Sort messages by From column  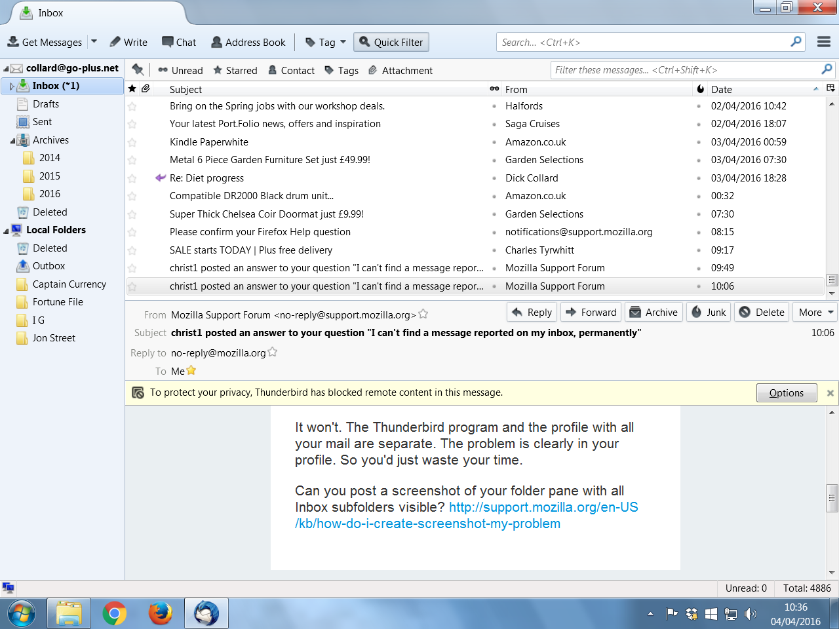point(596,89)
